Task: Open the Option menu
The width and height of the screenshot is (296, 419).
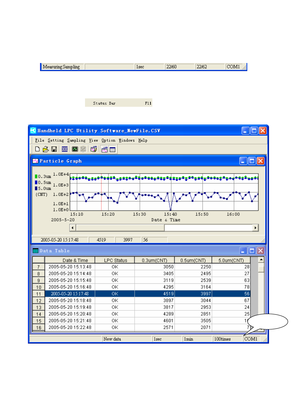Action: 108,140
